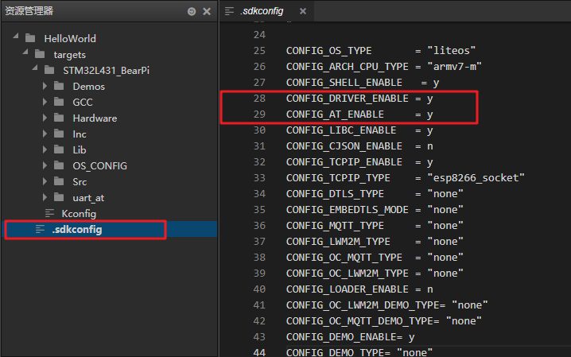Select the OS_CONFIG folder label
571x357 pixels.
[x=99, y=166]
